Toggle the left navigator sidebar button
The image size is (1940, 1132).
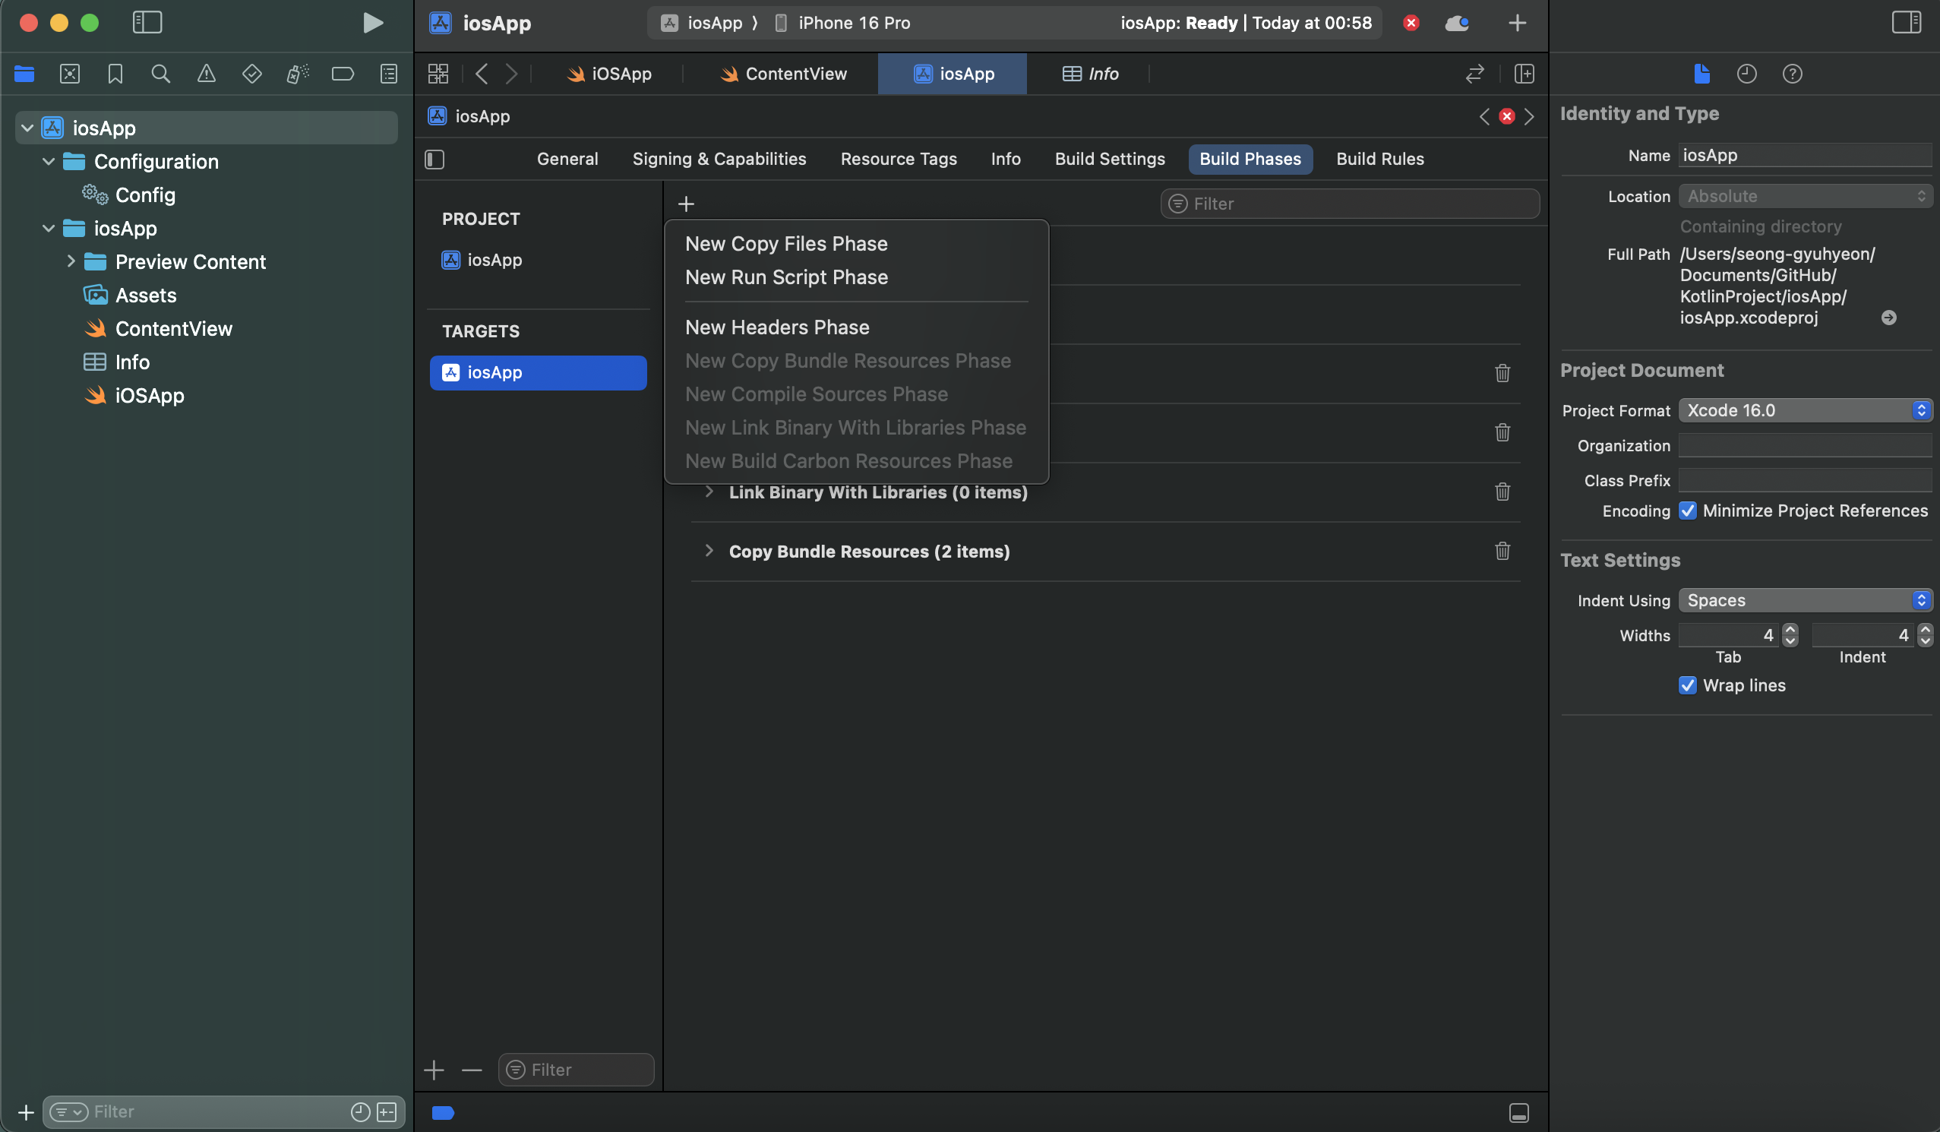click(x=147, y=22)
